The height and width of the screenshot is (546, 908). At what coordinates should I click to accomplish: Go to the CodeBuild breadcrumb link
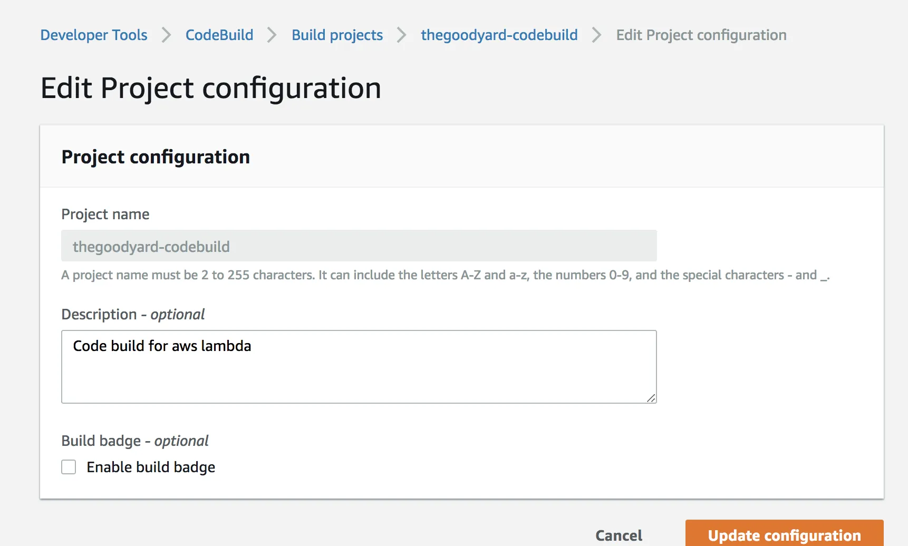pos(219,35)
